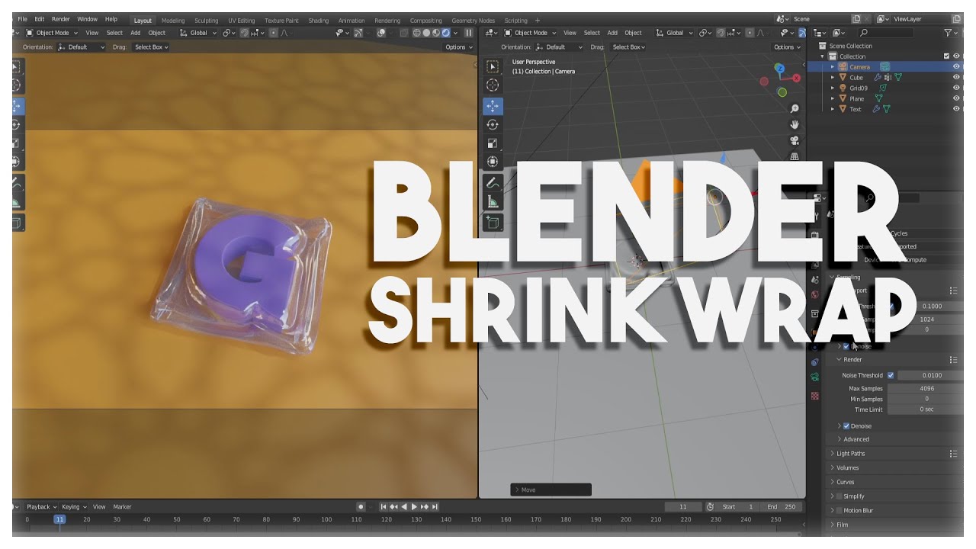Image resolution: width=976 pixels, height=549 pixels.
Task: Toggle snapping magnet in left viewport header
Action: point(246,33)
